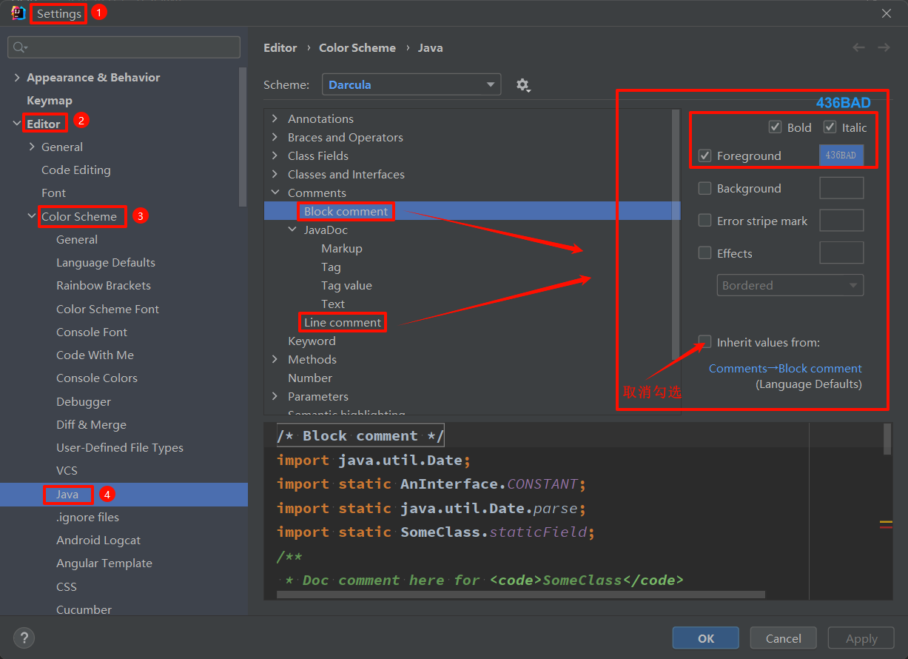The width and height of the screenshot is (908, 659).
Task: Click the back navigation arrow
Action: point(858,47)
